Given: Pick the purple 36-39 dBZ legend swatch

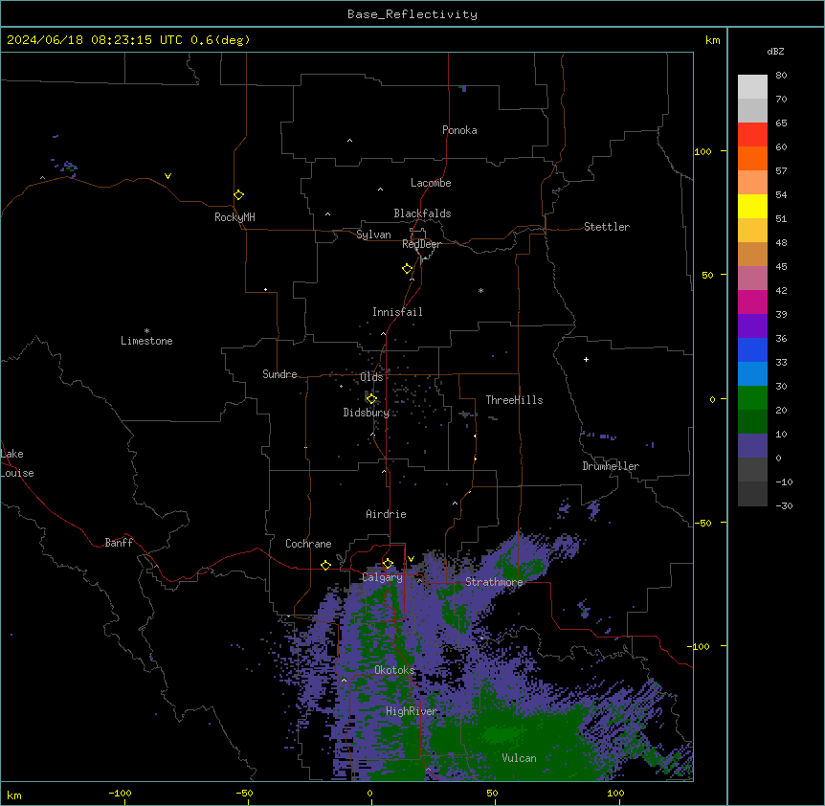Looking at the screenshot, I should (752, 325).
